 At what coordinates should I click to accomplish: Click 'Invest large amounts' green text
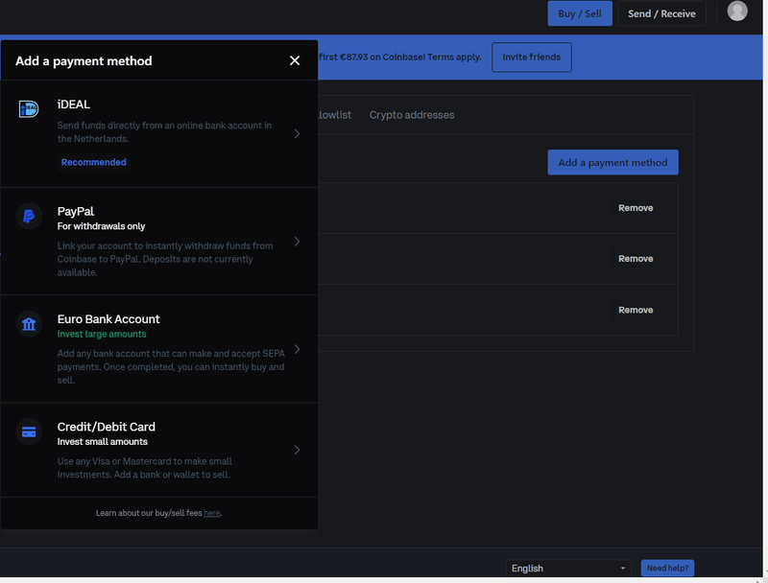click(x=102, y=334)
